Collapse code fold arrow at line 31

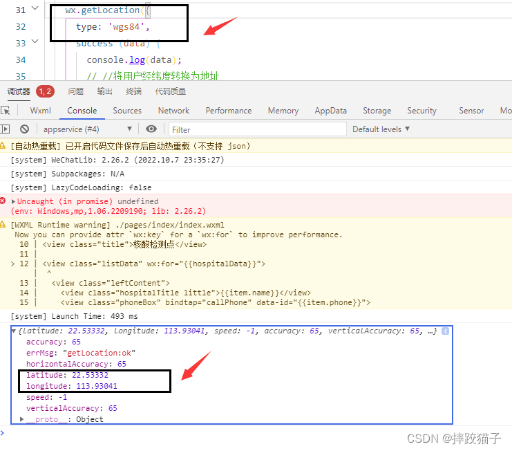click(35, 9)
